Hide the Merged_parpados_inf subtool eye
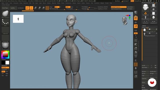This screenshot has height=90, width=160. tap(156, 29)
